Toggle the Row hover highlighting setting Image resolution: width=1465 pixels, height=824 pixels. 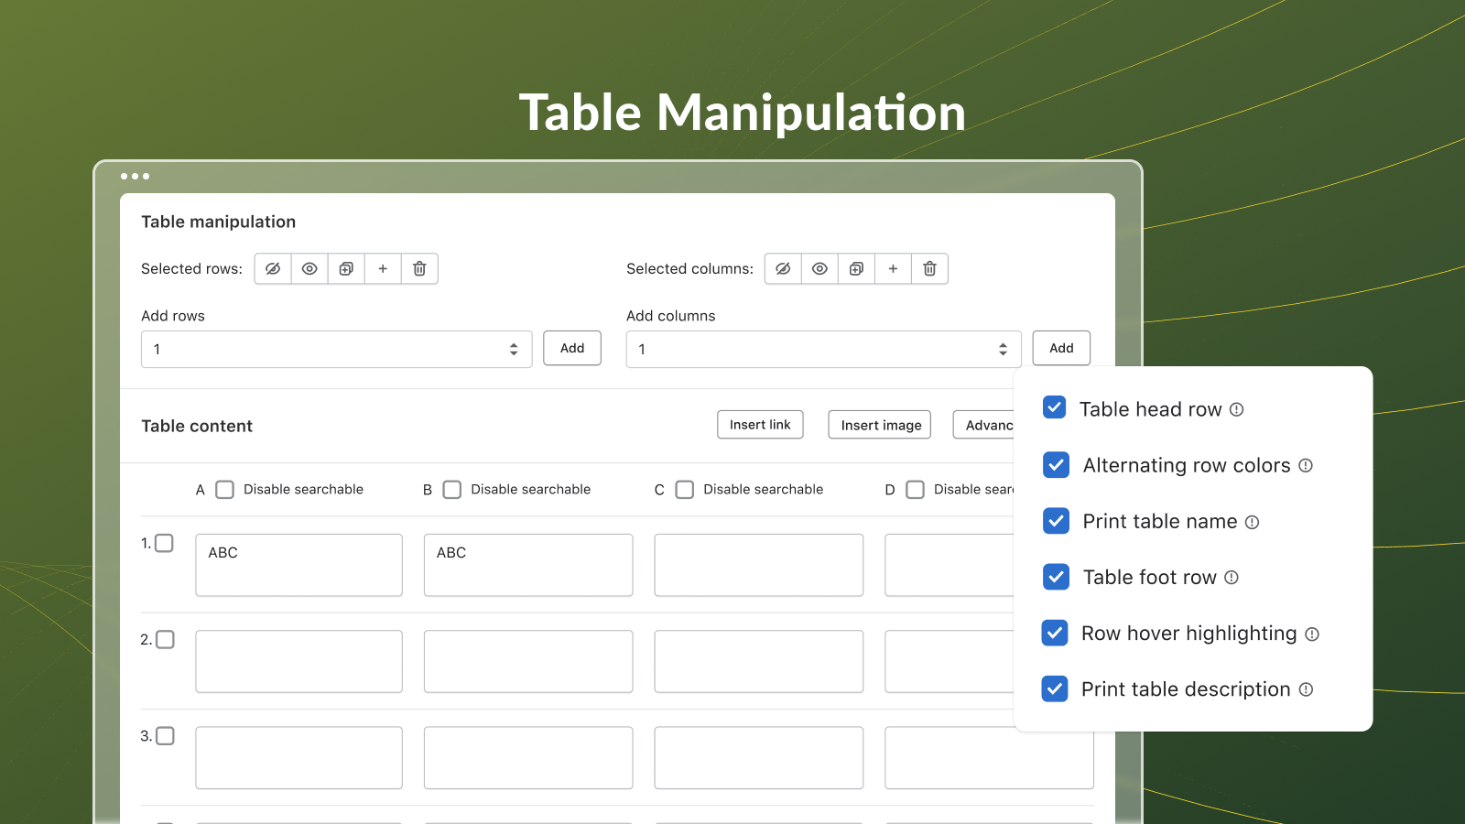coord(1056,633)
